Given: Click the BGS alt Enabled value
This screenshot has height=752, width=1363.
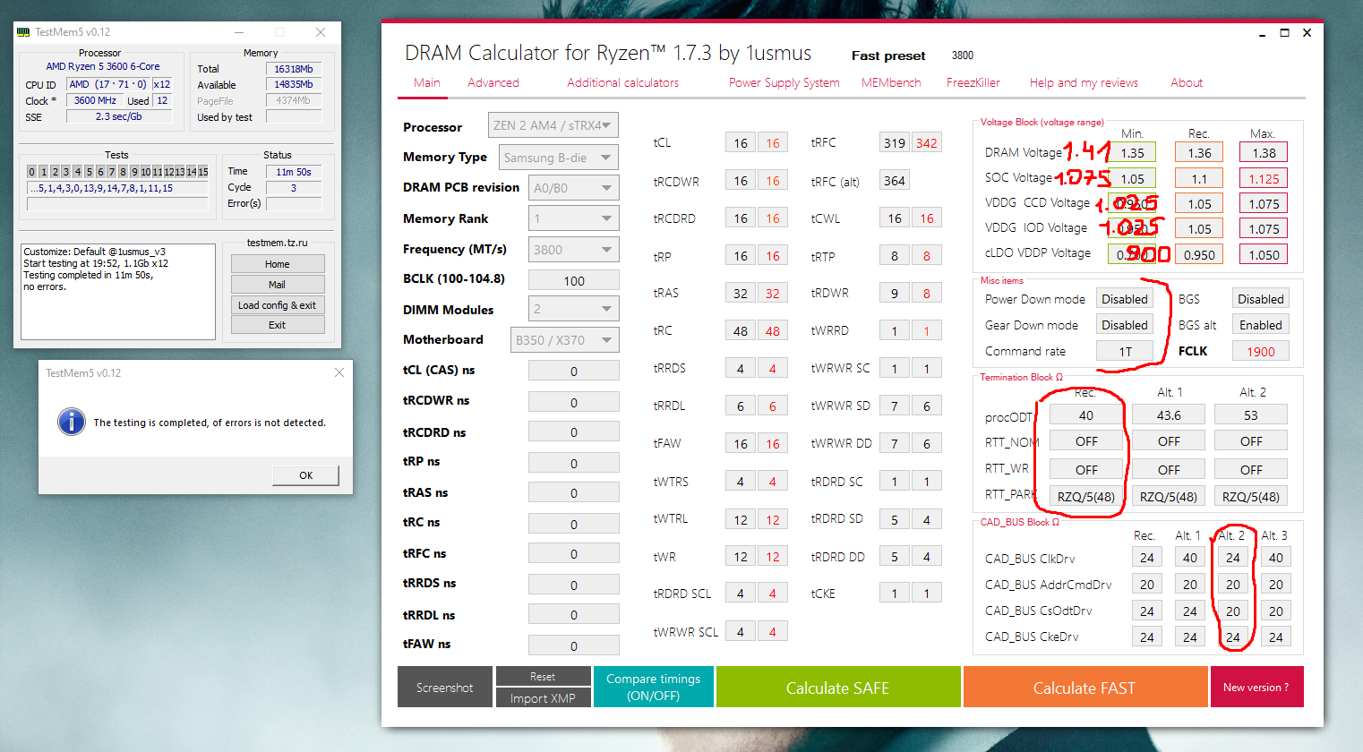Looking at the screenshot, I should pos(1261,325).
